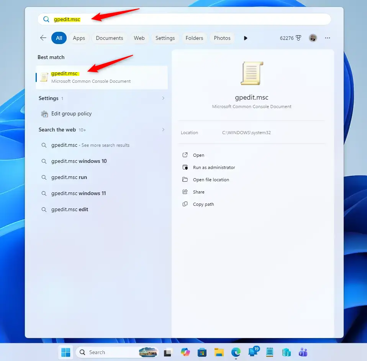Open the taskbar app with 19 badge
This screenshot has width=367, height=361.
click(x=253, y=352)
